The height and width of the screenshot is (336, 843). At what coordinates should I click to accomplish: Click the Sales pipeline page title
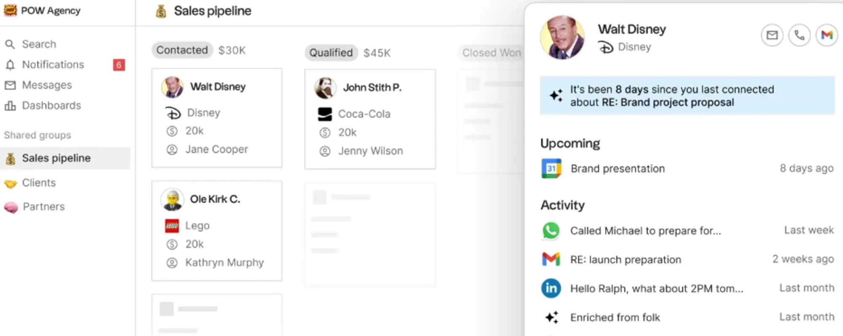point(212,11)
